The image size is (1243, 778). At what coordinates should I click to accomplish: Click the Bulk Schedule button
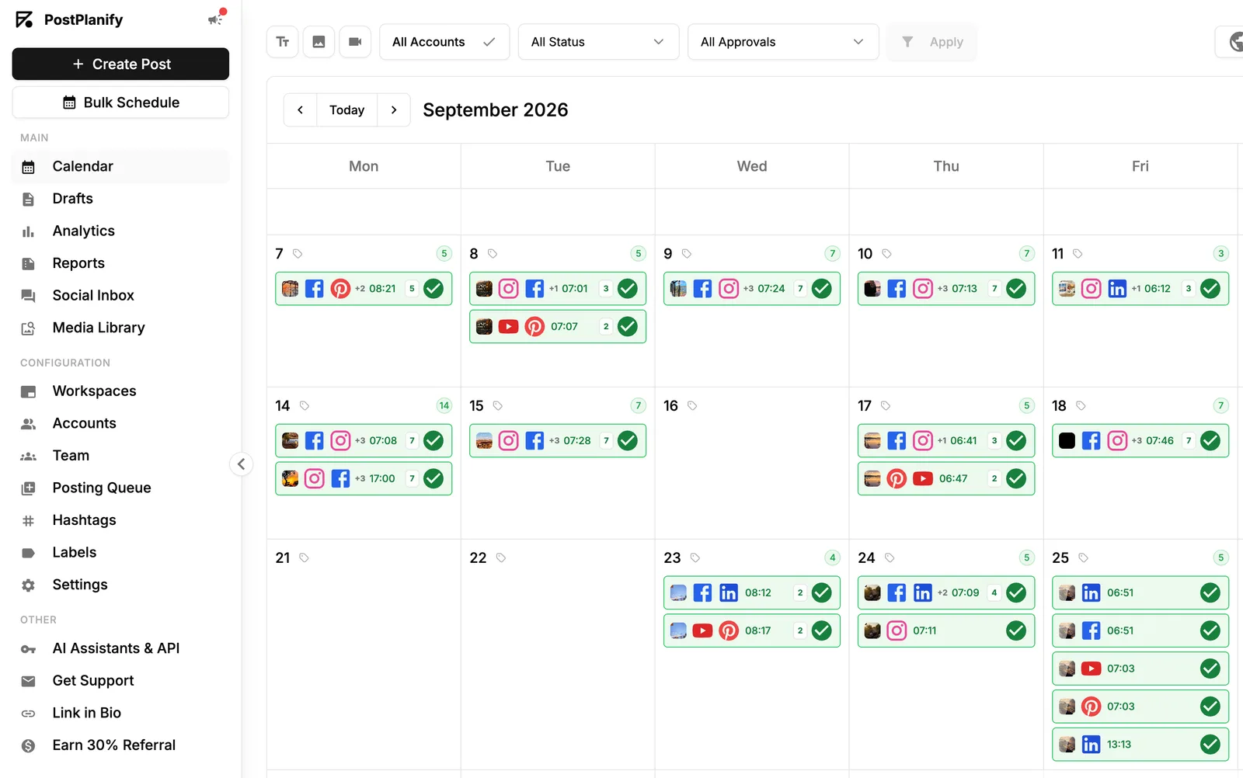click(x=120, y=102)
